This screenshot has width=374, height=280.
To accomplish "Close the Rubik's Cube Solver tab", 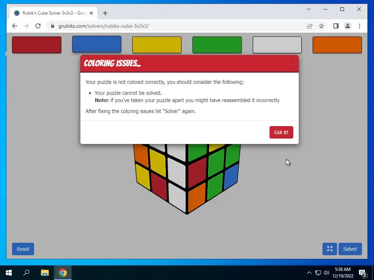I will [x=91, y=13].
